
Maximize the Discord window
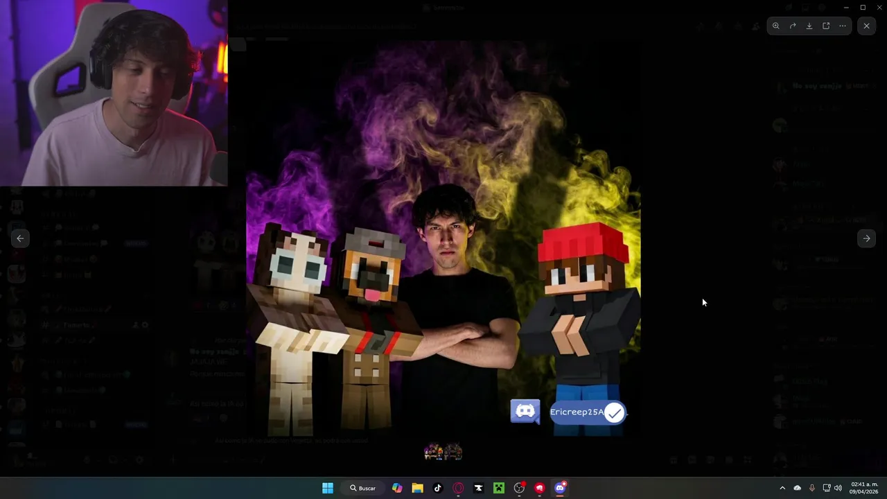point(863,7)
